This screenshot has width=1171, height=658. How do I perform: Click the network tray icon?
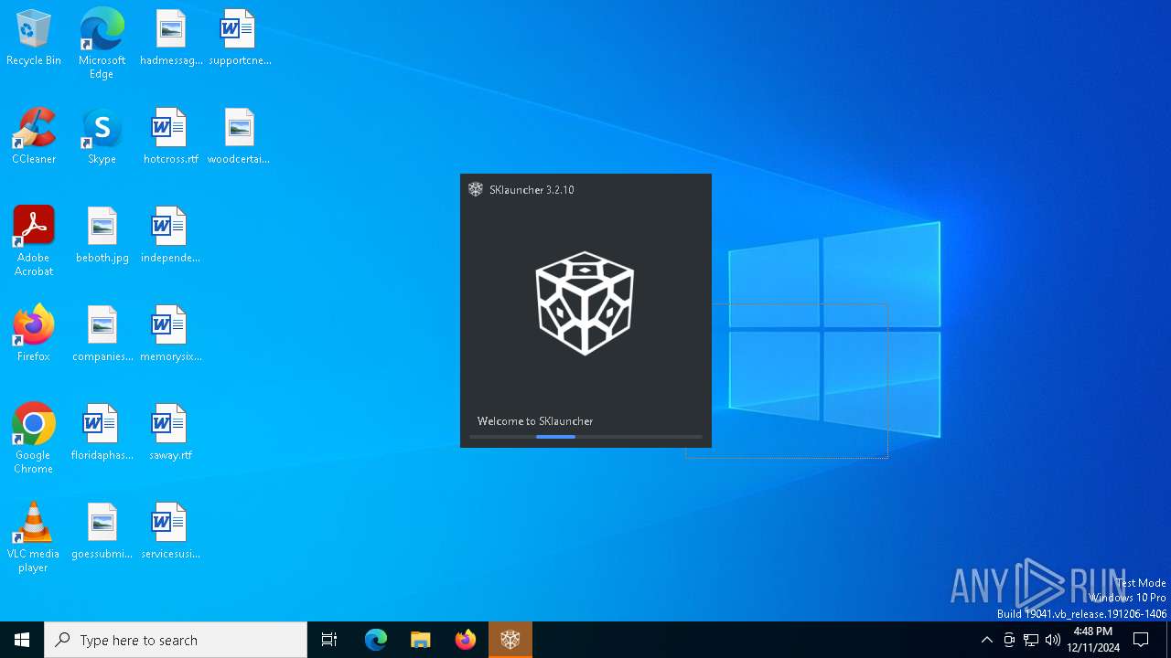click(1031, 640)
